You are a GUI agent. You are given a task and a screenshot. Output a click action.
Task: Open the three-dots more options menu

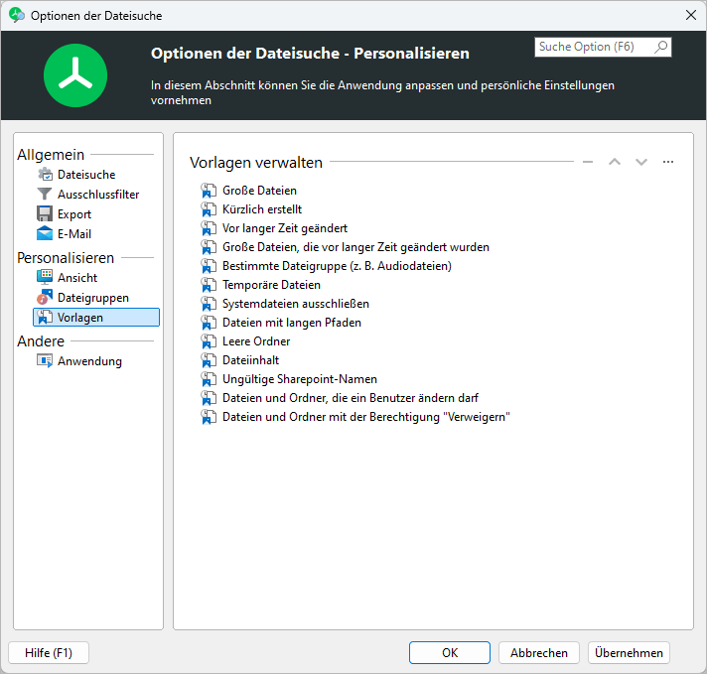point(668,162)
